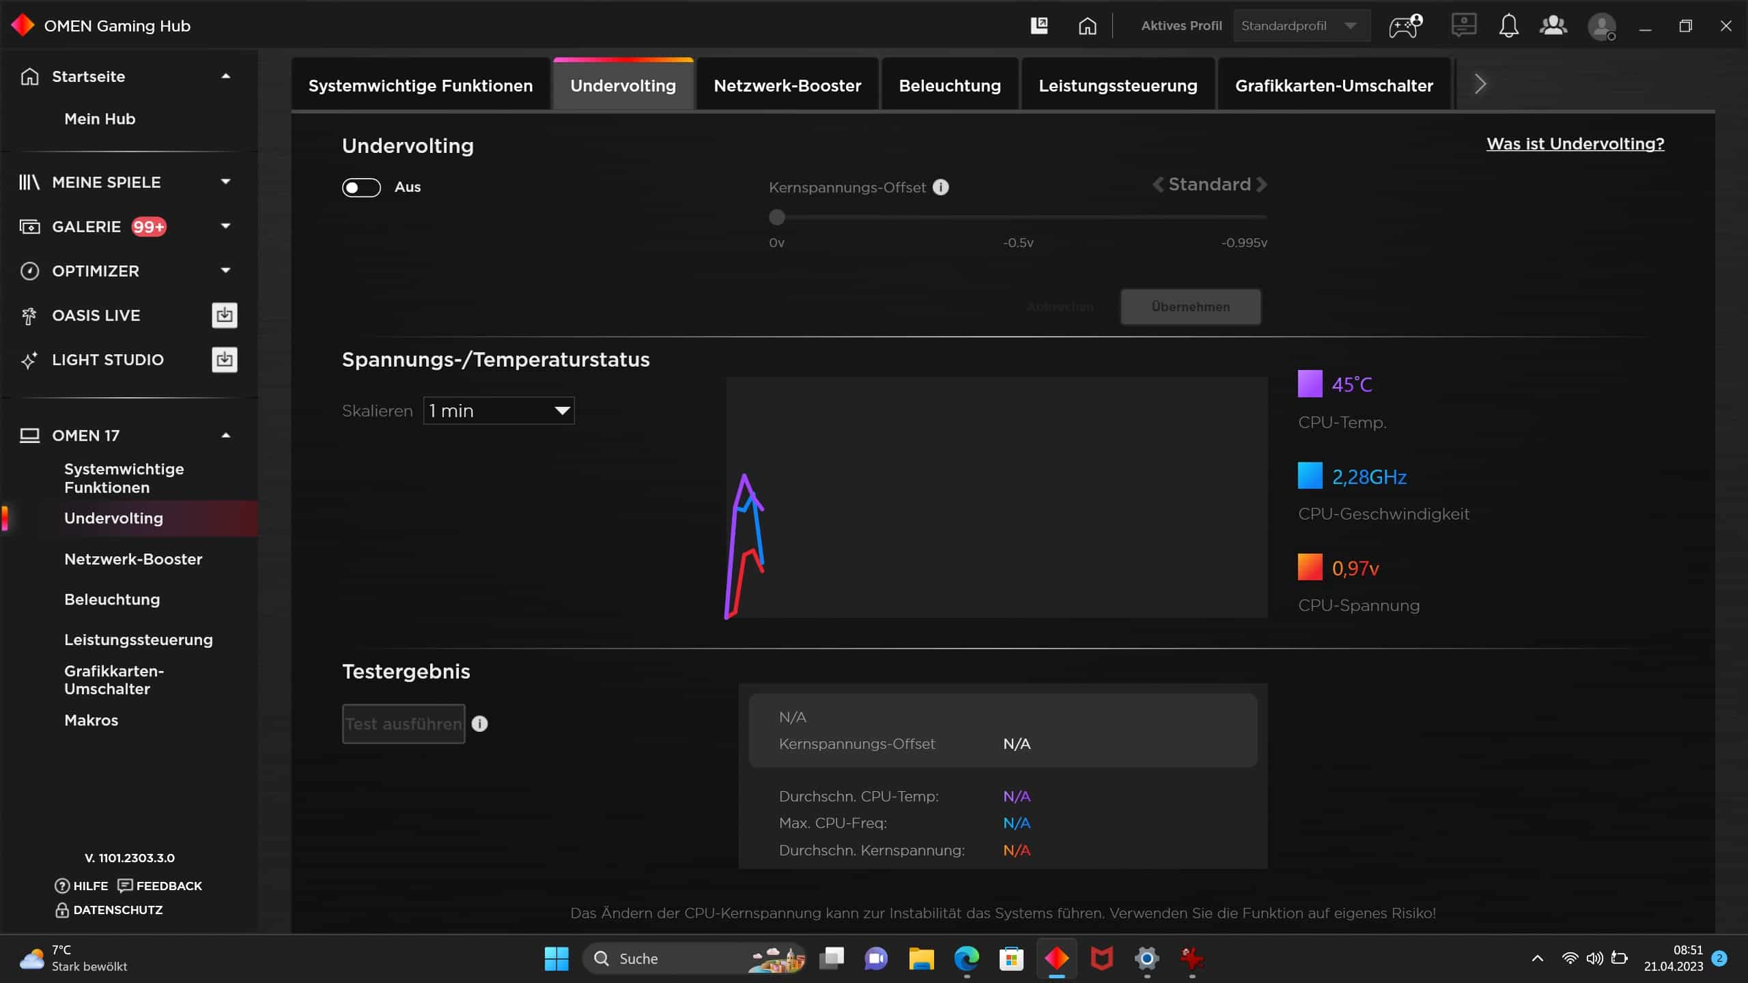Expand the MEINE SPIELE section

pyautogui.click(x=225, y=182)
